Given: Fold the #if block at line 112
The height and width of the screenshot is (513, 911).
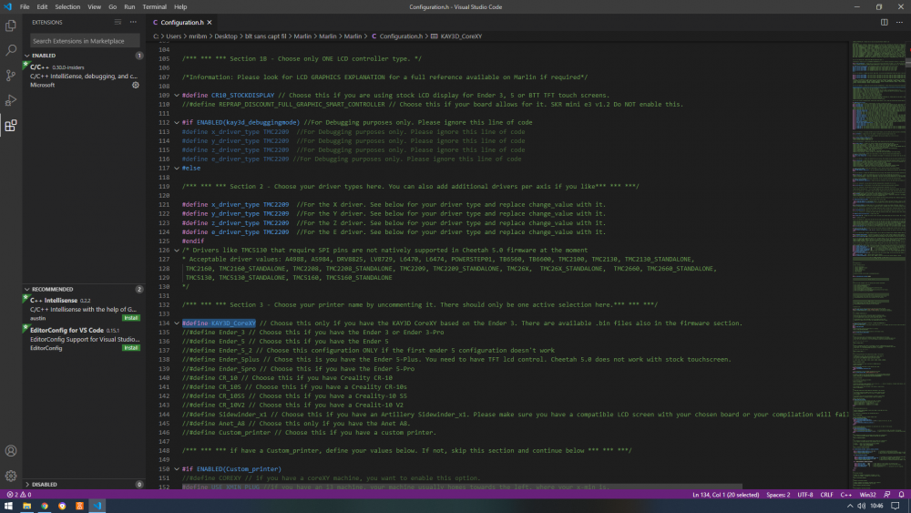Looking at the screenshot, I should pyautogui.click(x=177, y=123).
